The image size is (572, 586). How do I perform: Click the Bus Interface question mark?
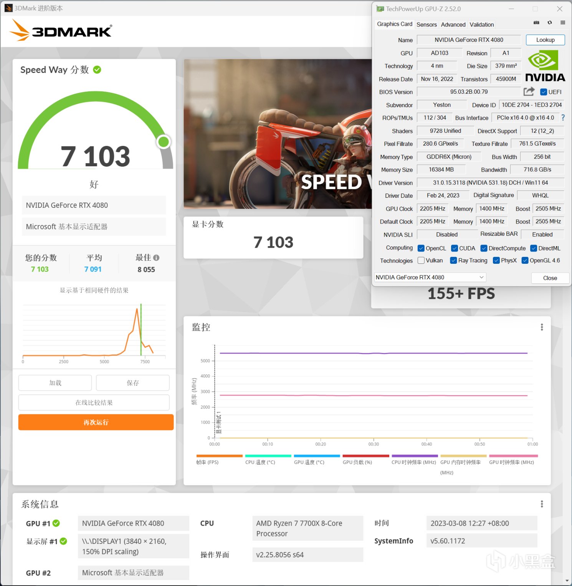coord(563,118)
